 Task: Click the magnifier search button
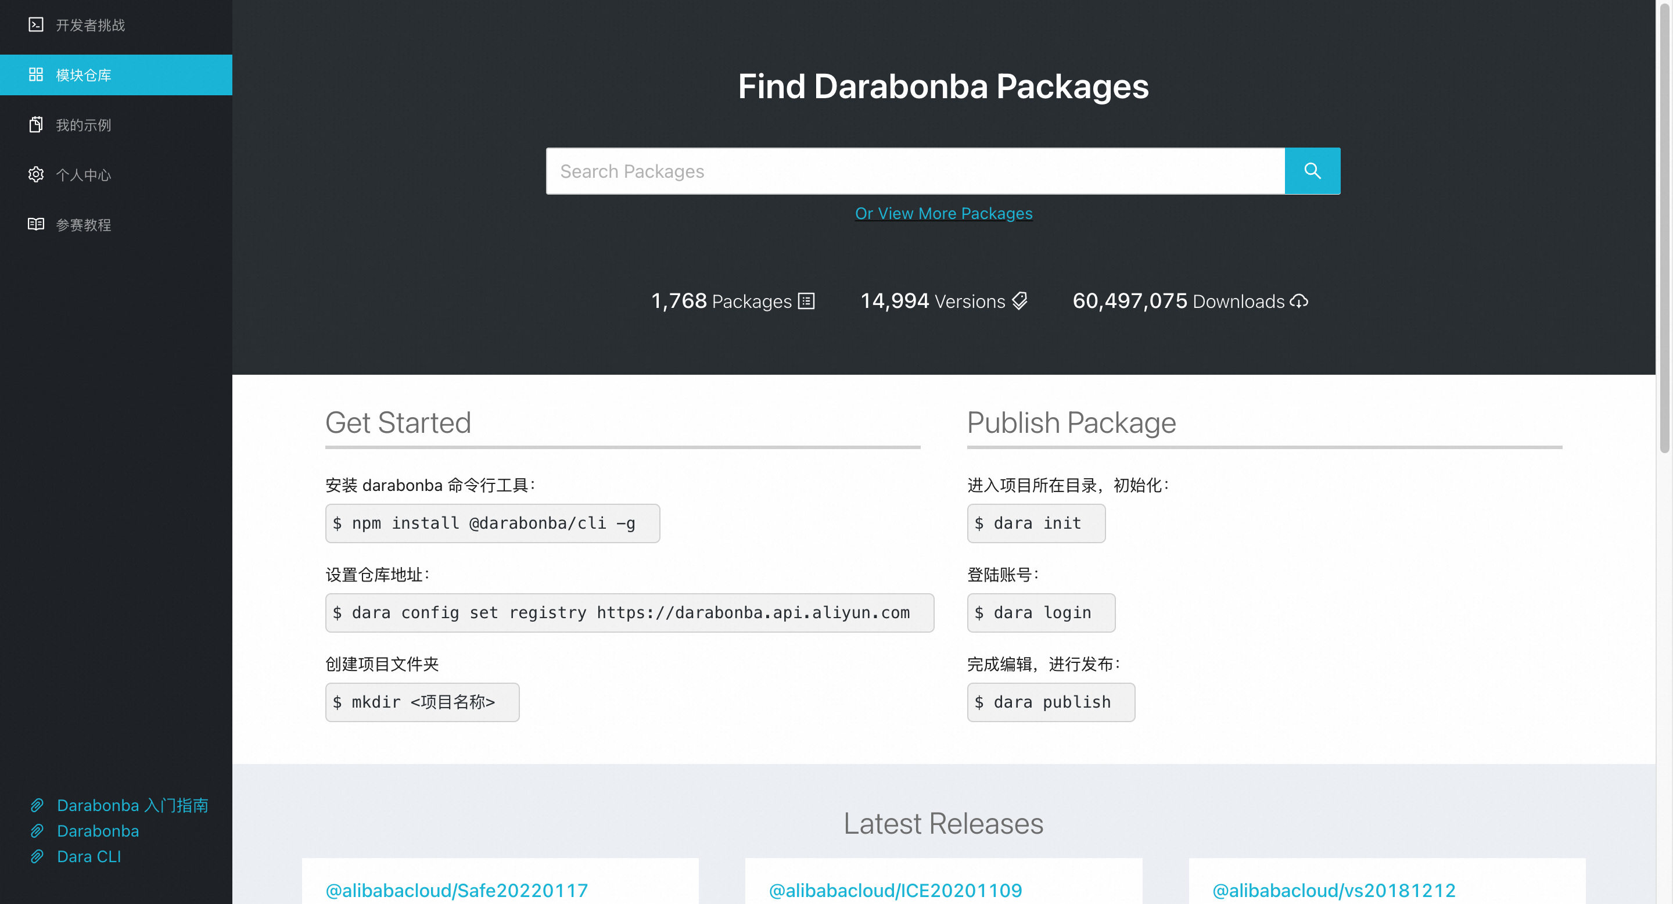(1312, 171)
